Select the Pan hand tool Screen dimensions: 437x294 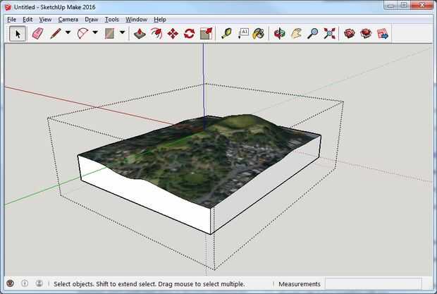pyautogui.click(x=296, y=34)
